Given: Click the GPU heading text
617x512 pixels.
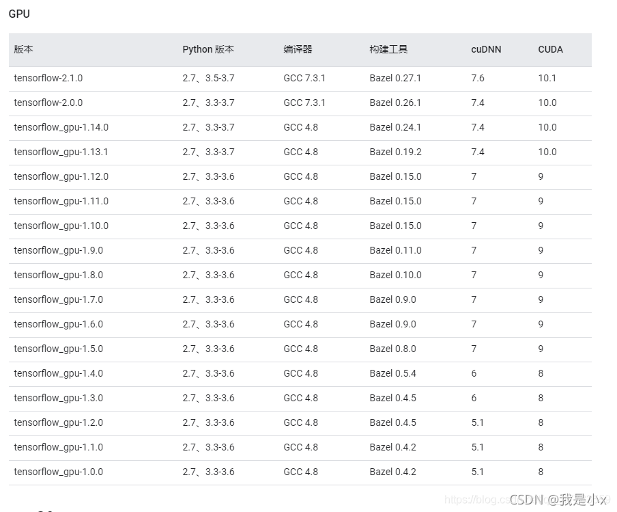Looking at the screenshot, I should click(19, 14).
